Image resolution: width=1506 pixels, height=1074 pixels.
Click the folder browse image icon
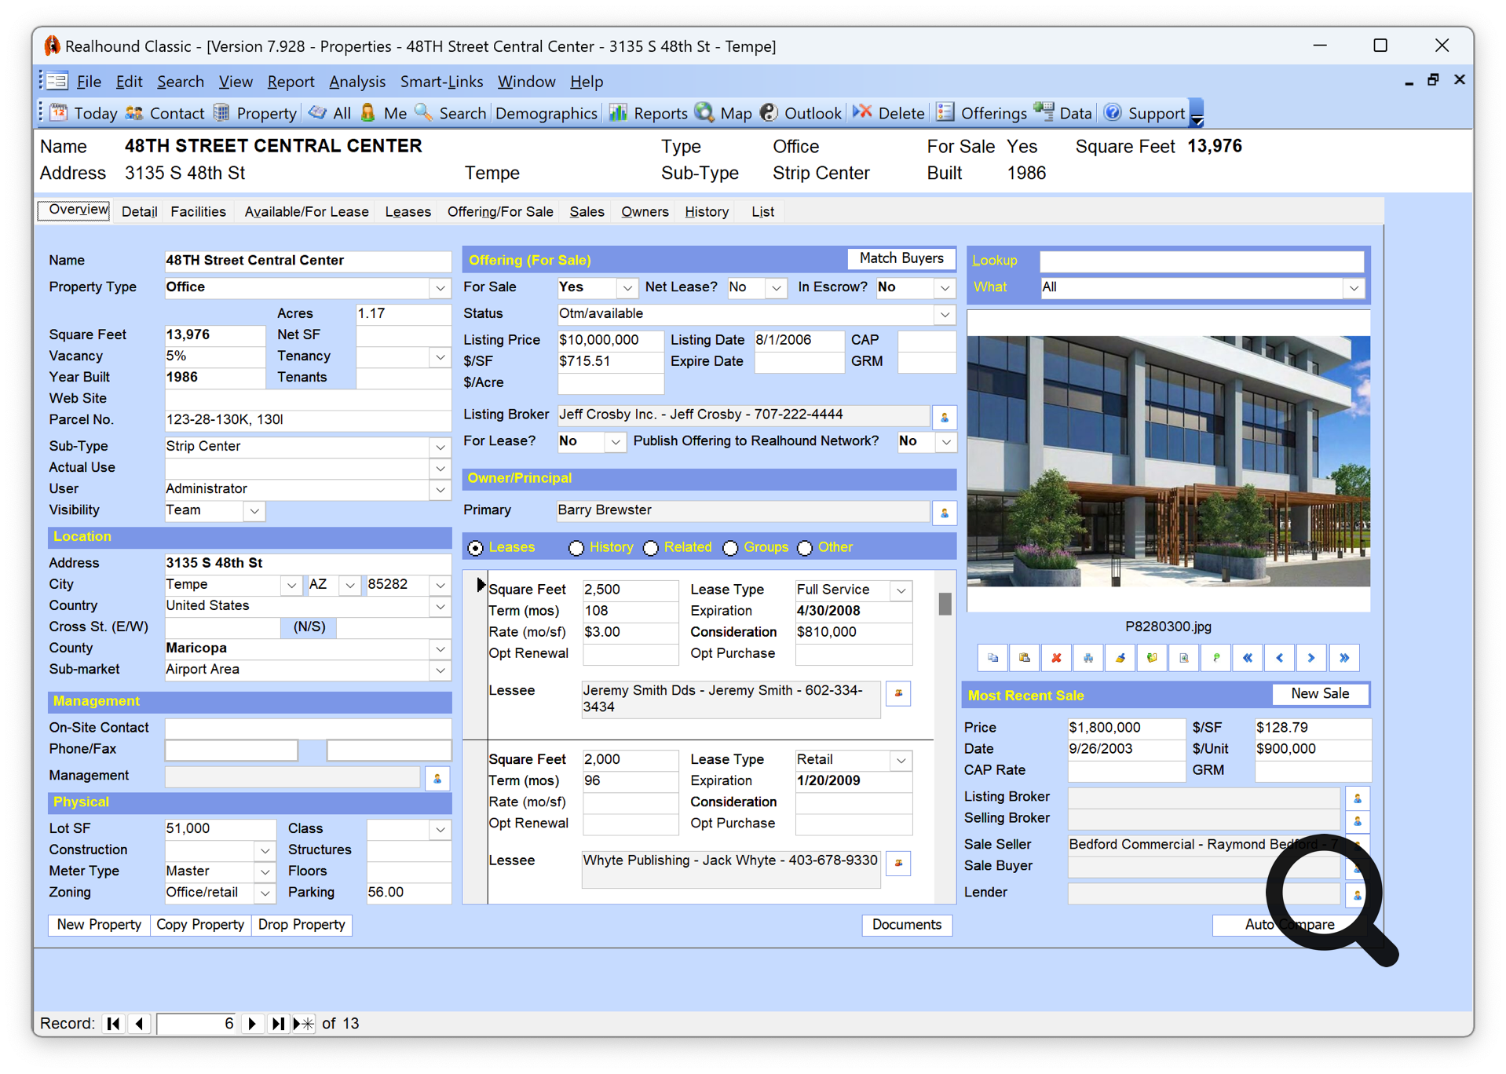coord(1152,658)
